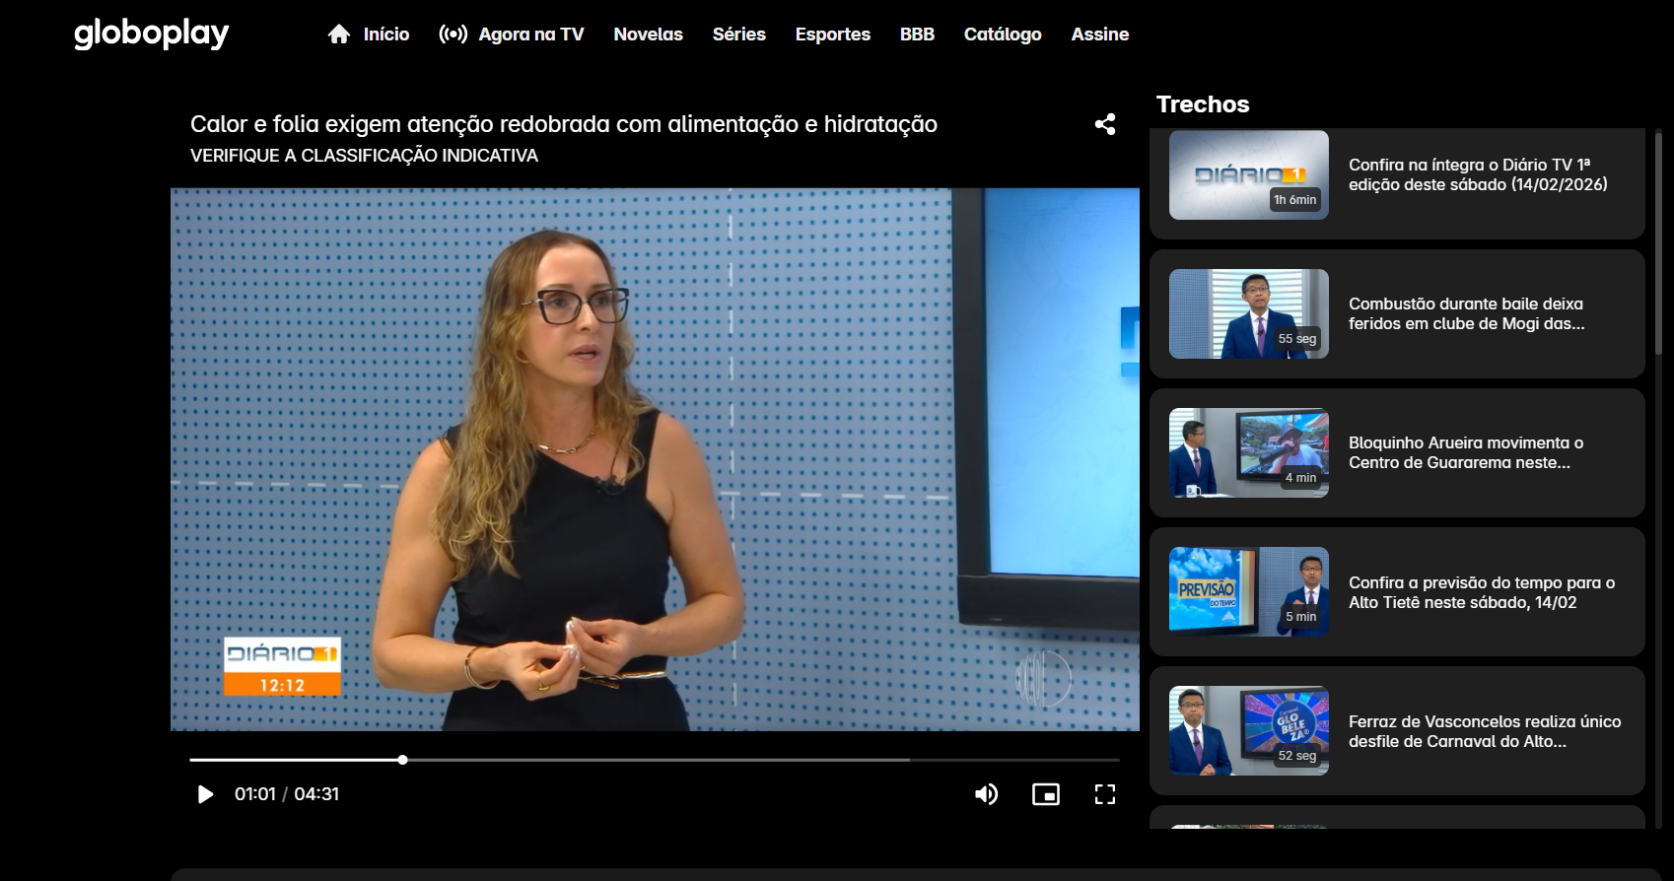Screen dimensions: 1674x881
Task: Enter fullscreen mode
Action: click(1105, 794)
